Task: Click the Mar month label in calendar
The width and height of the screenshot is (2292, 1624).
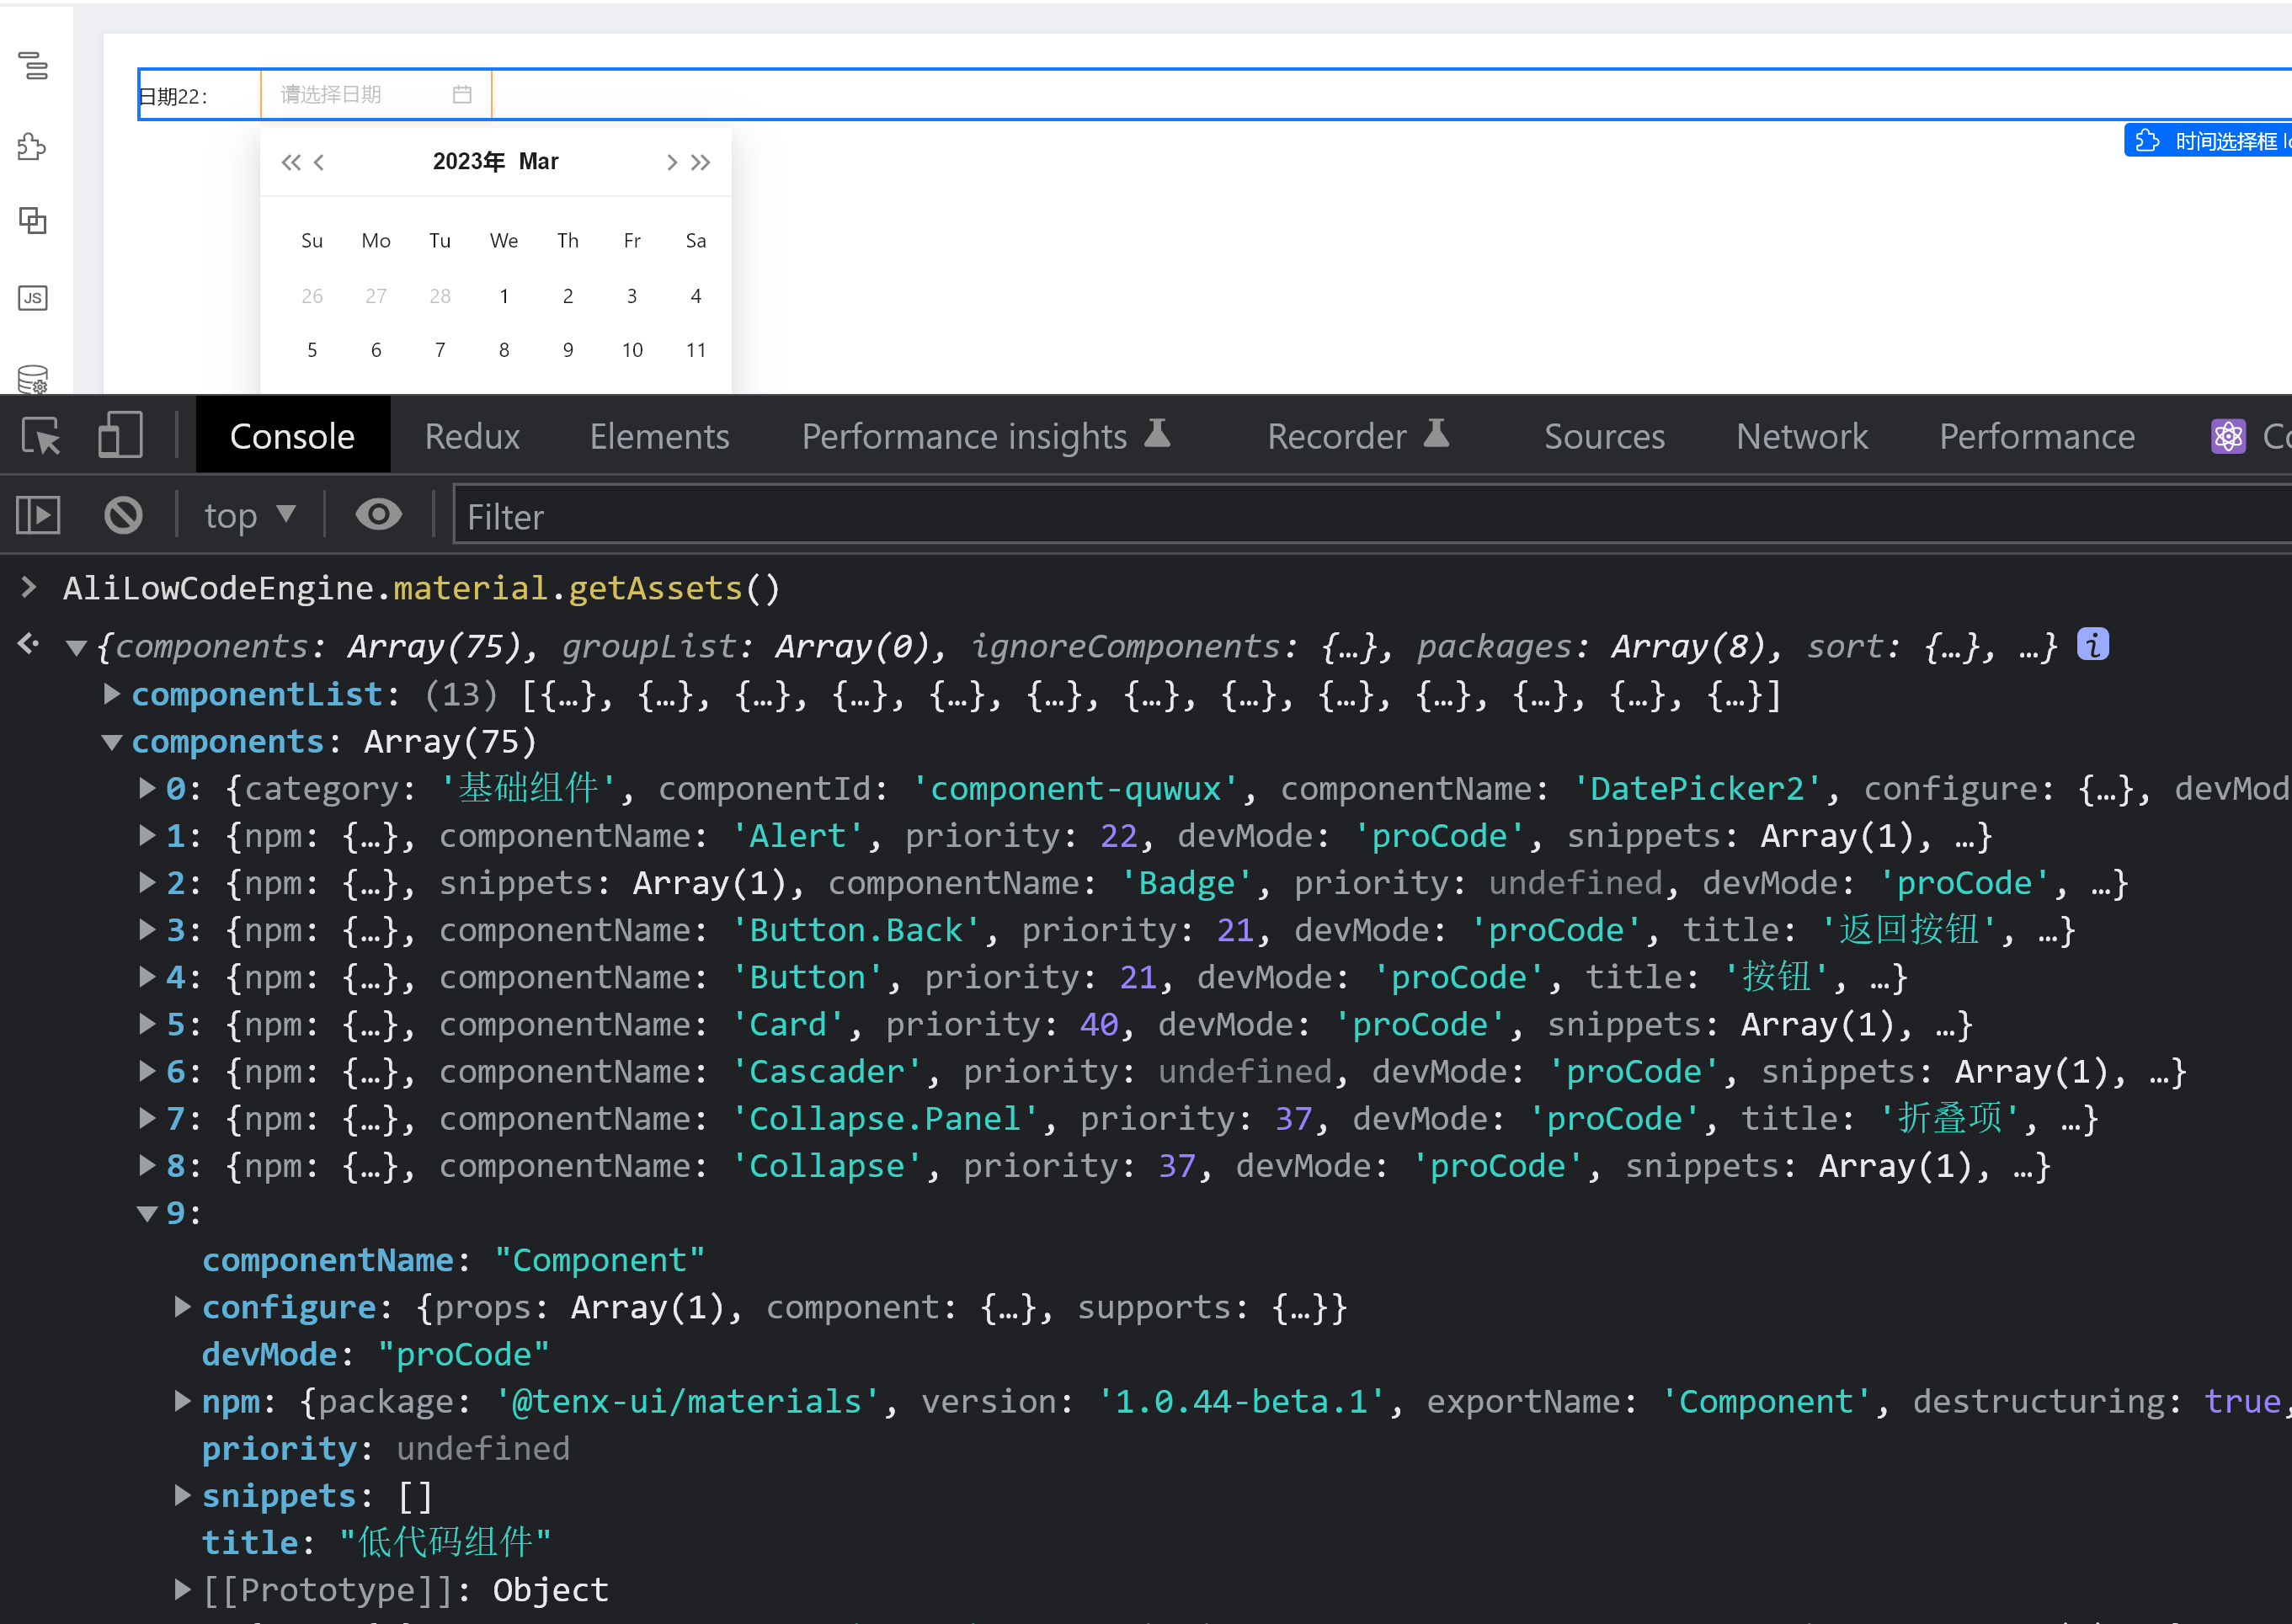Action: 538,161
